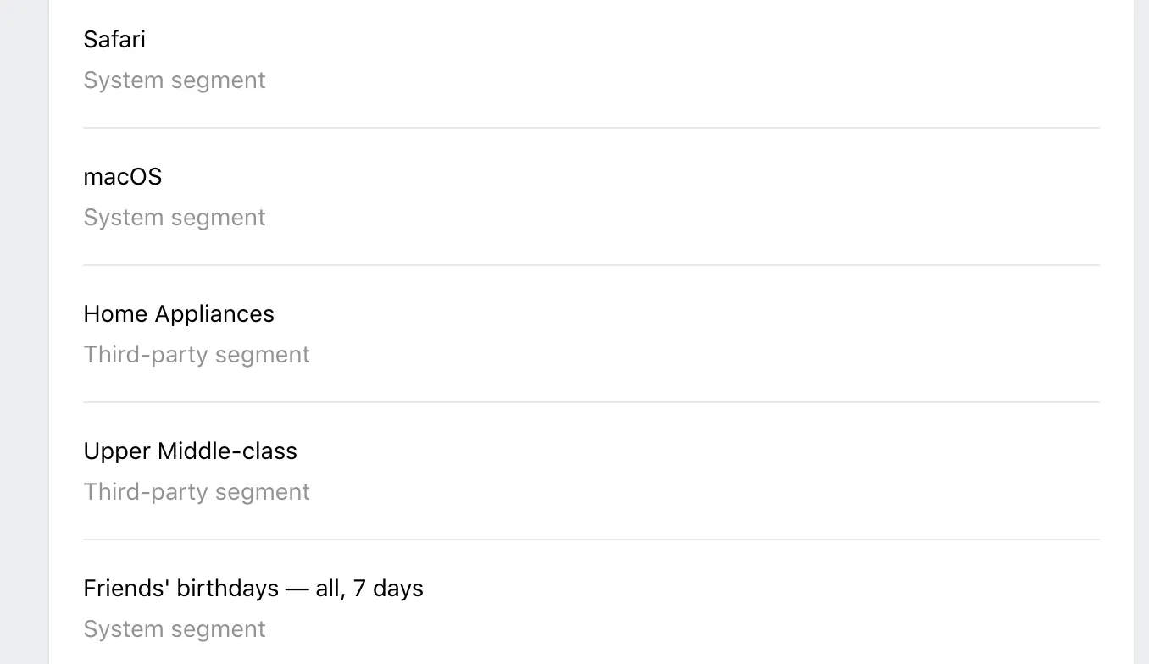Click System segment label under Safari
The height and width of the screenshot is (664, 1149).
point(175,80)
